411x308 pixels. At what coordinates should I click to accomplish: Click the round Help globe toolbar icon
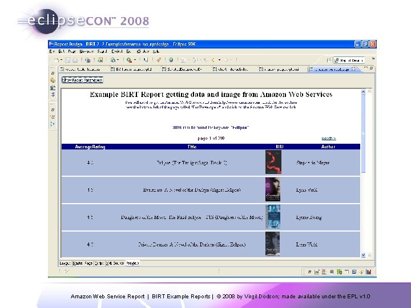[171, 60]
